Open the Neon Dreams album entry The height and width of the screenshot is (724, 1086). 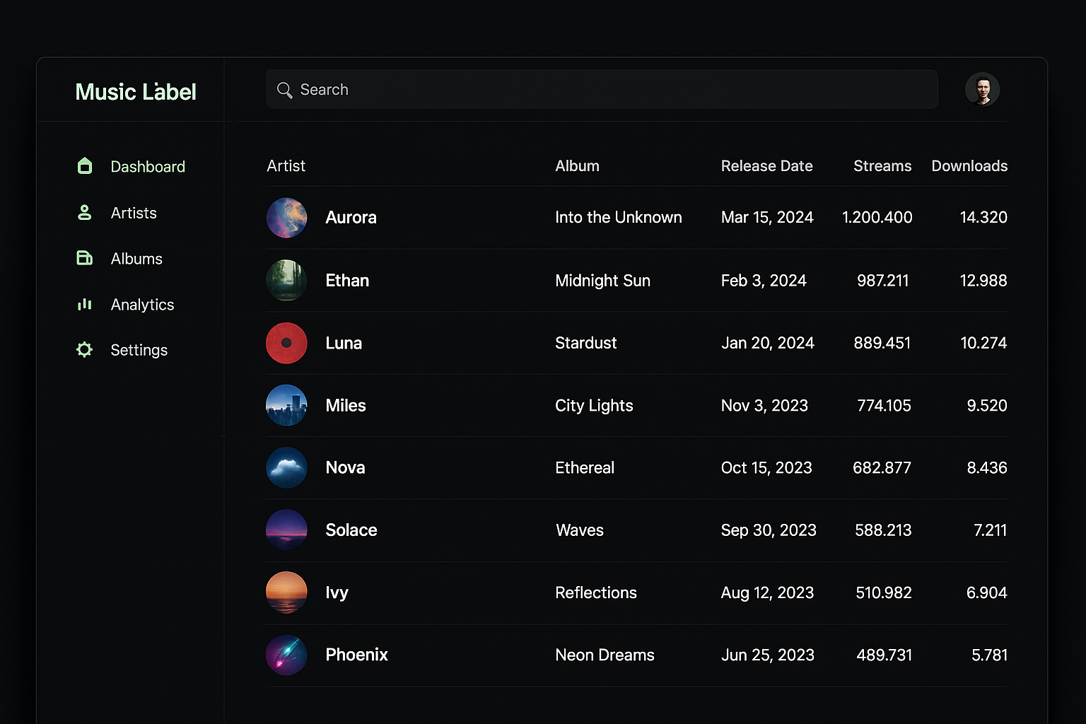coord(605,655)
